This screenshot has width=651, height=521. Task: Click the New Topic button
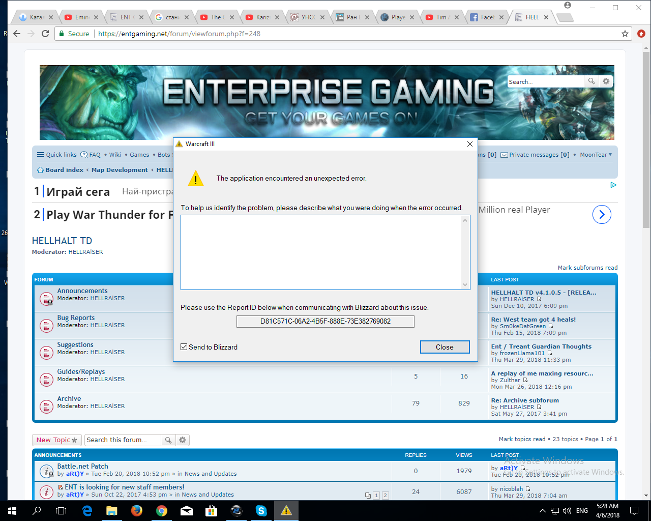56,440
